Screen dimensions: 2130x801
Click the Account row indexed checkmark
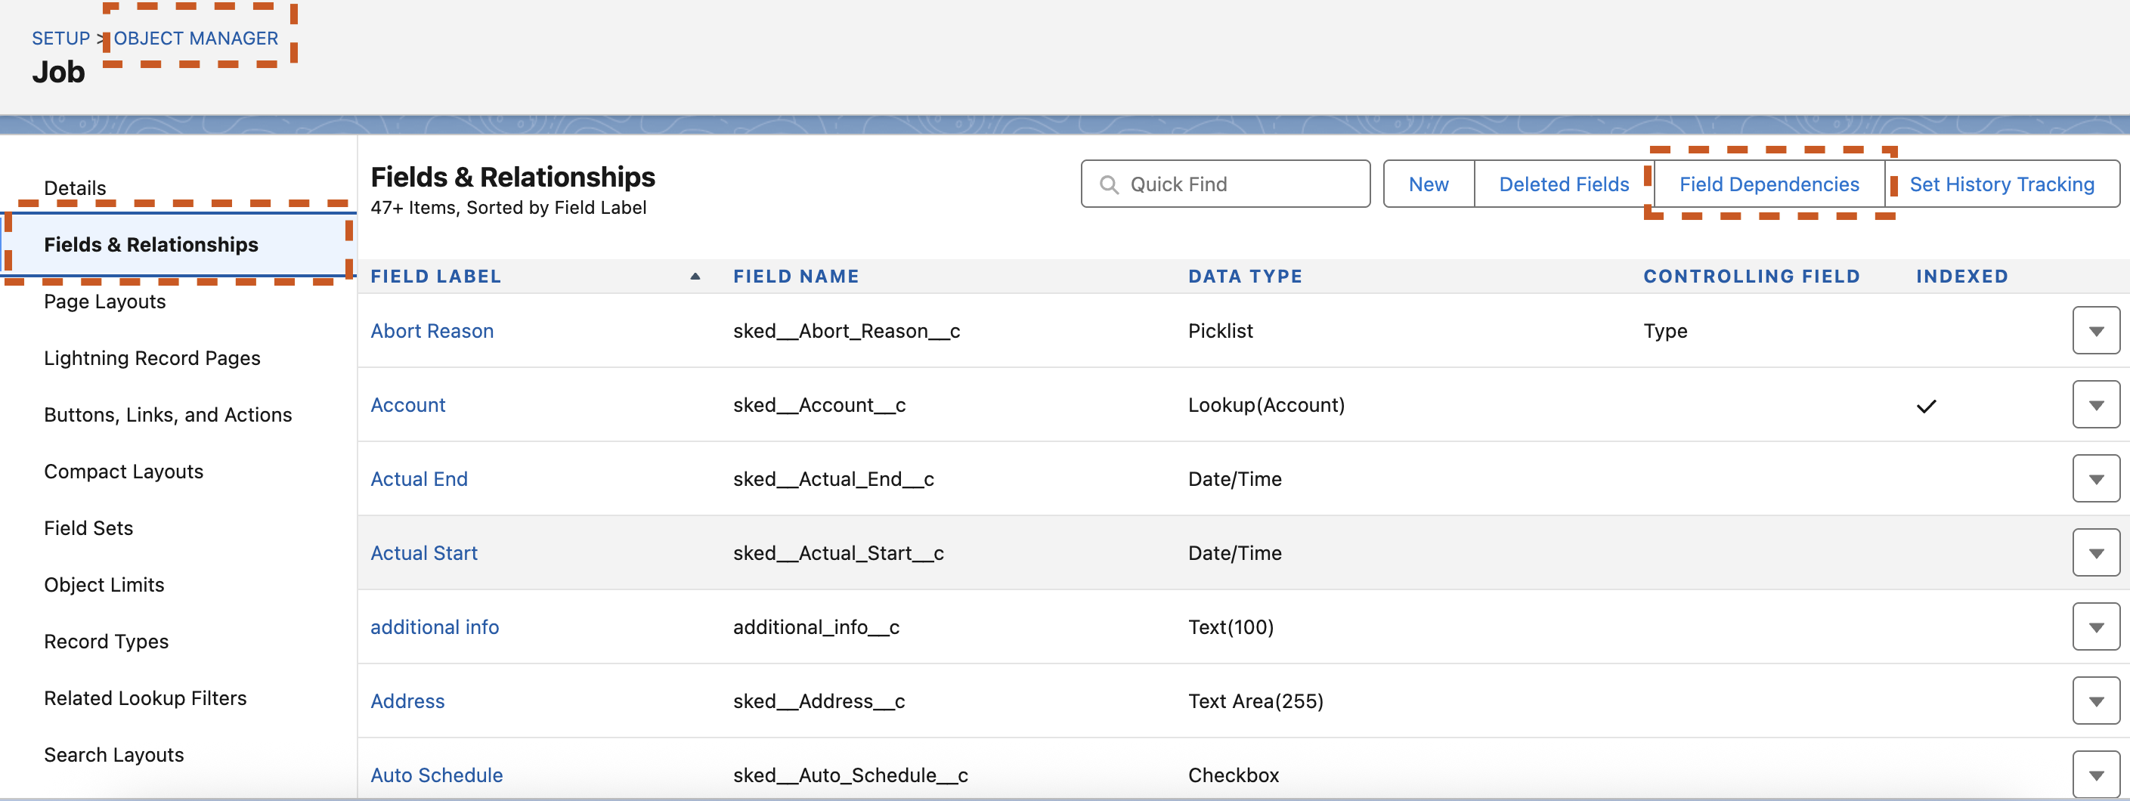pos(1926,406)
